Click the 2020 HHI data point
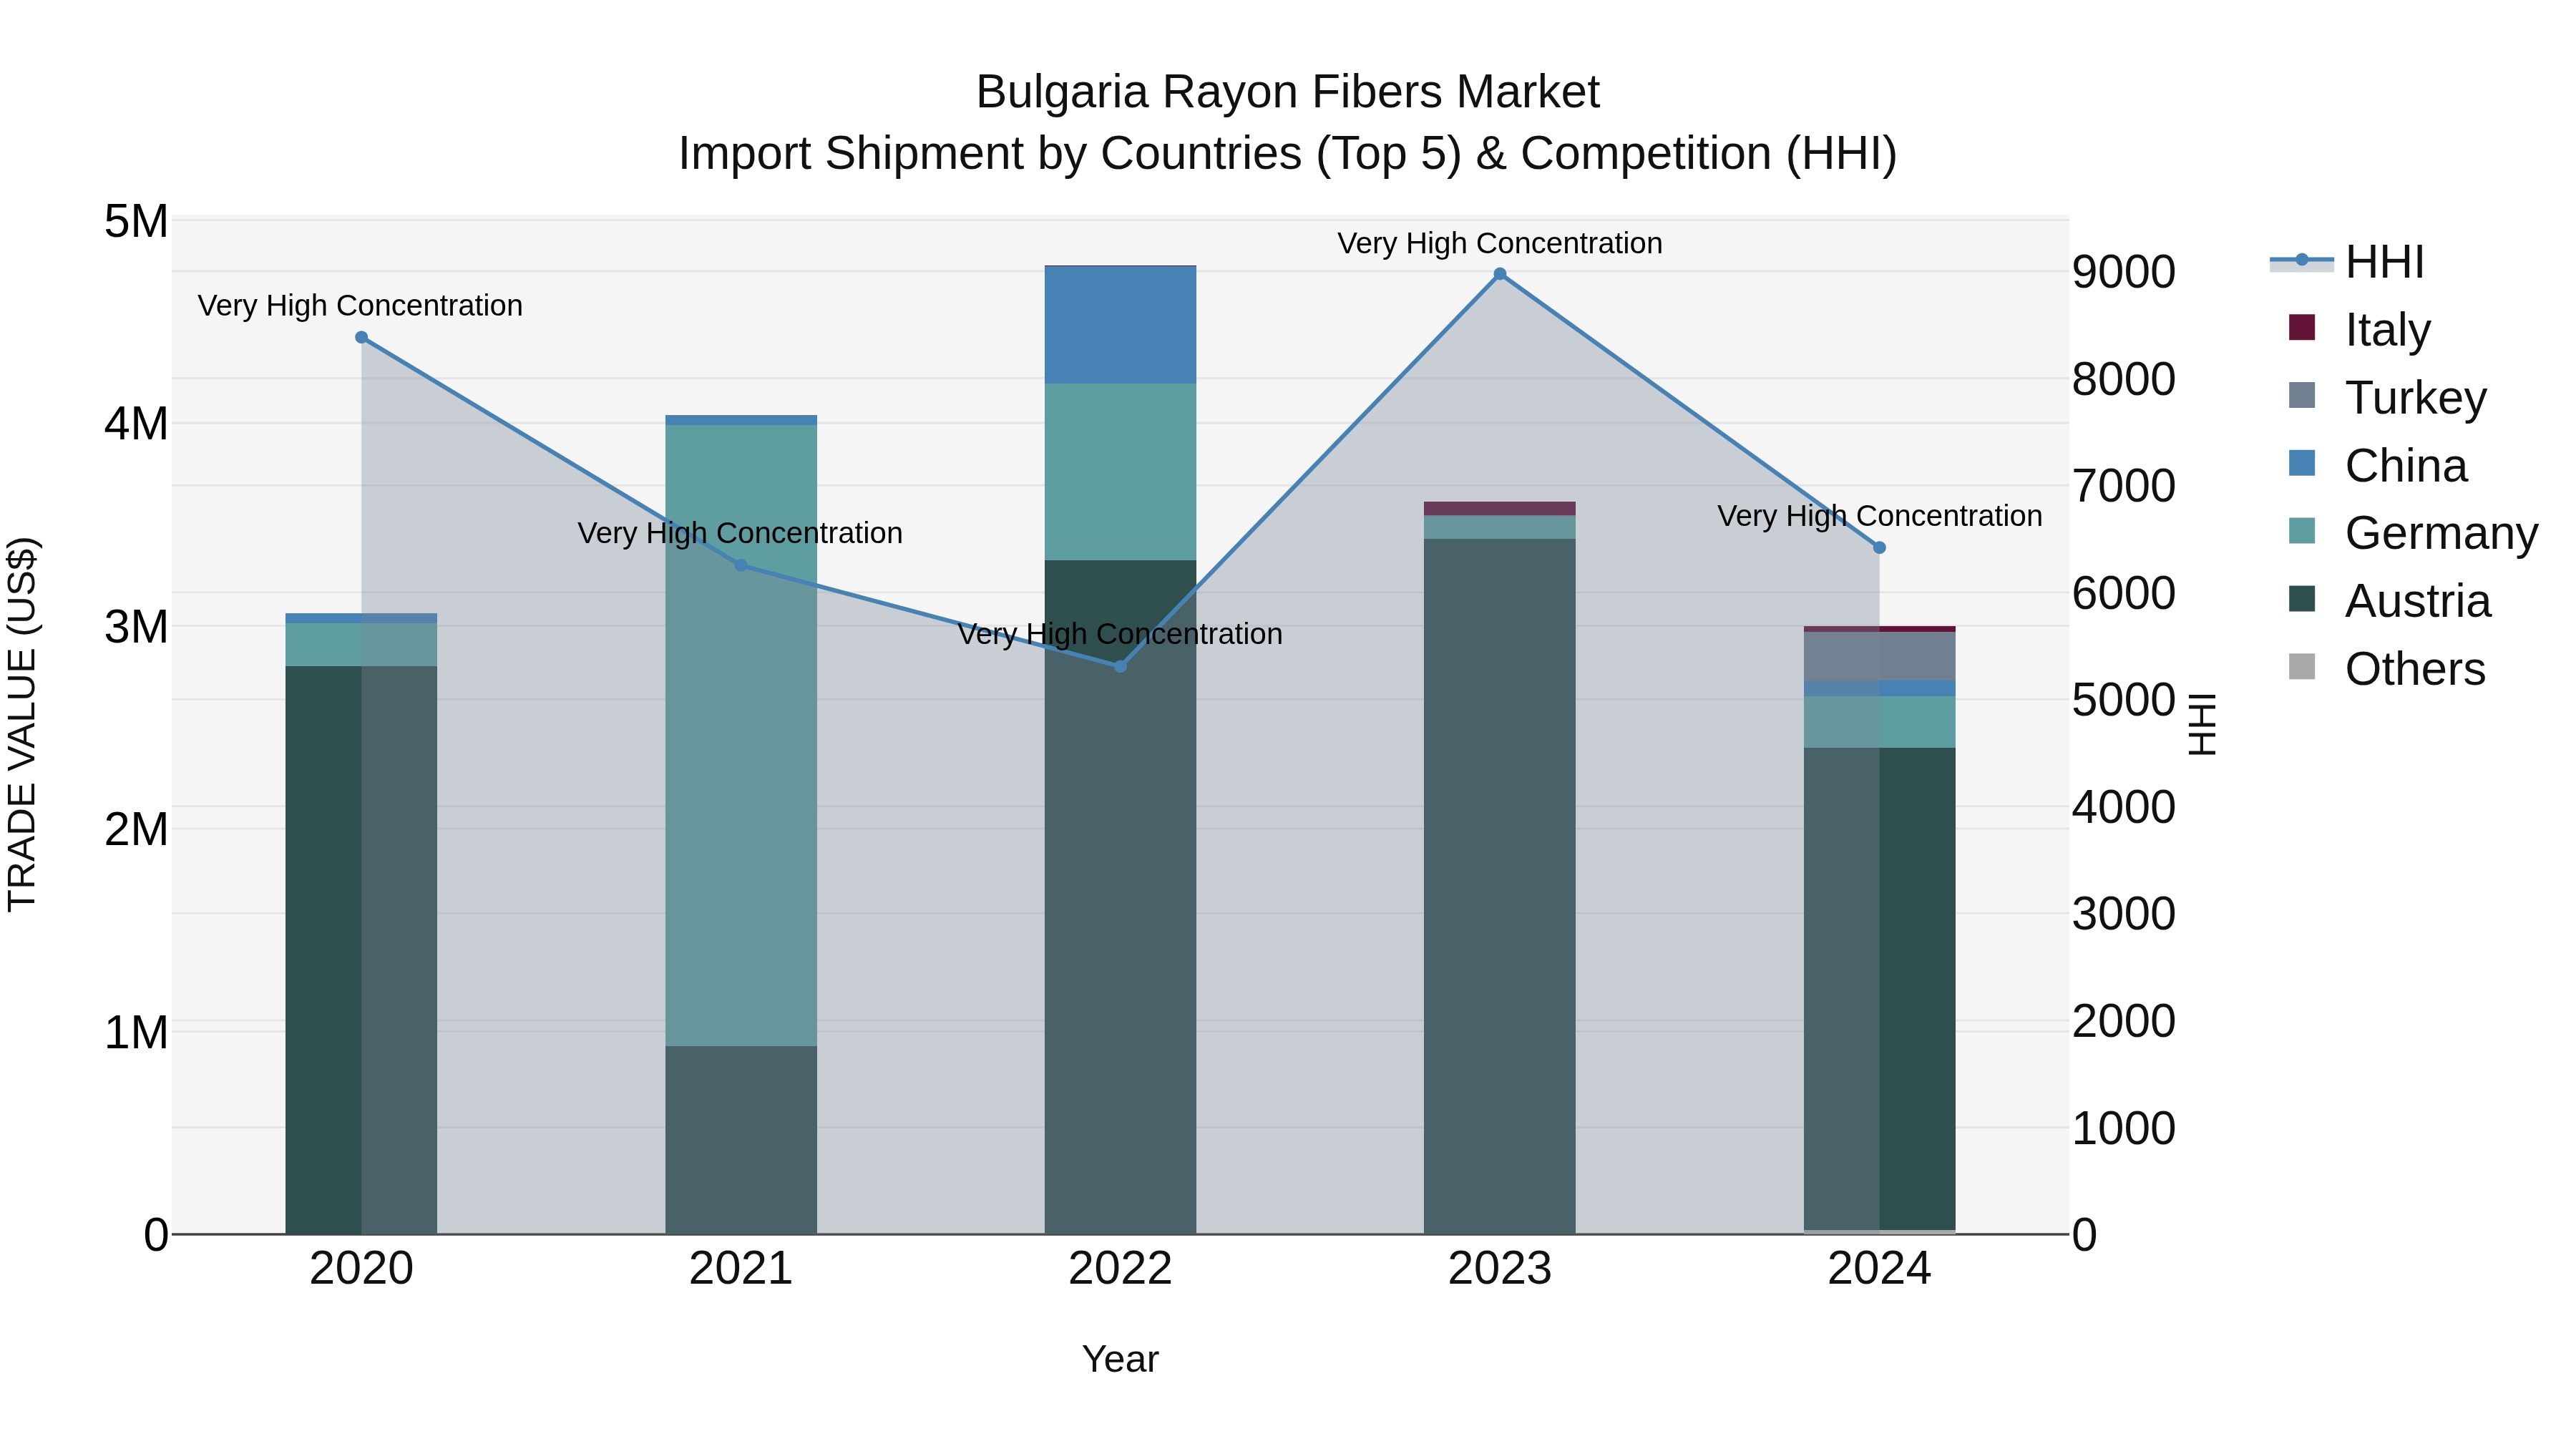Image resolution: width=2576 pixels, height=1449 pixels. pyautogui.click(x=362, y=337)
